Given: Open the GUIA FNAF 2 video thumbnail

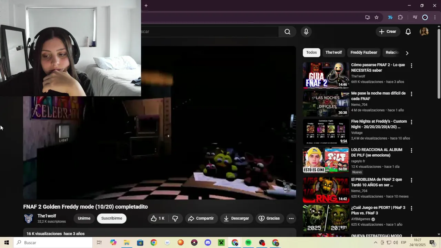Looking at the screenshot, I should 326,75.
